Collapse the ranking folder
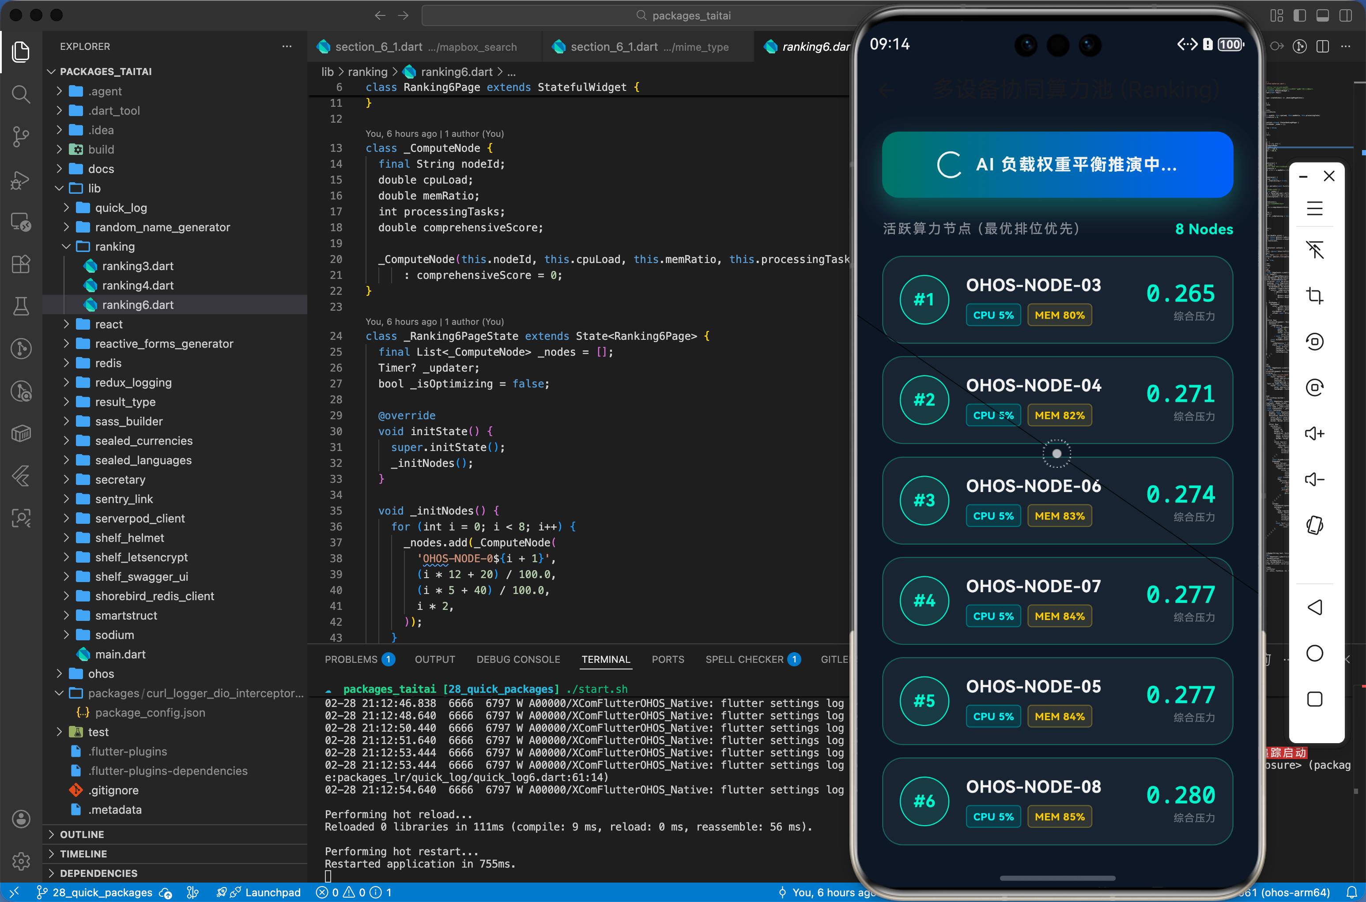Screen dimensions: 1366x902 [114, 246]
